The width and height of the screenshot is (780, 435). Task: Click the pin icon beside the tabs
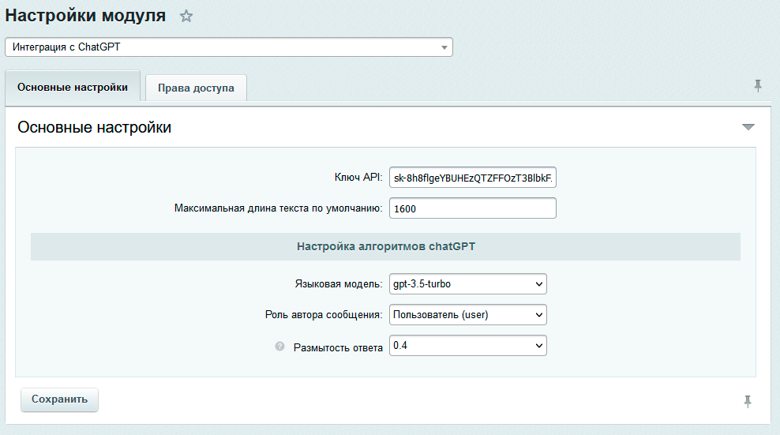click(x=758, y=86)
